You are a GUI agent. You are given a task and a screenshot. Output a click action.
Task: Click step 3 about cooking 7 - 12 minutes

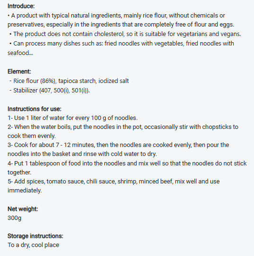(x=118, y=149)
